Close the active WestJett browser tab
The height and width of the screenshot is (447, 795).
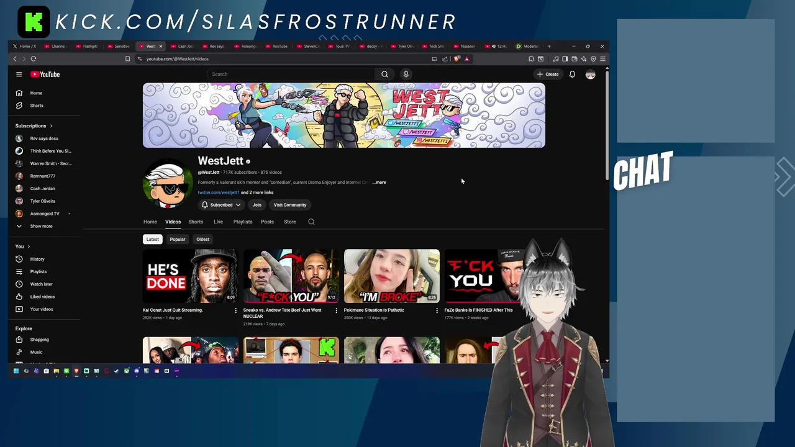coord(160,46)
